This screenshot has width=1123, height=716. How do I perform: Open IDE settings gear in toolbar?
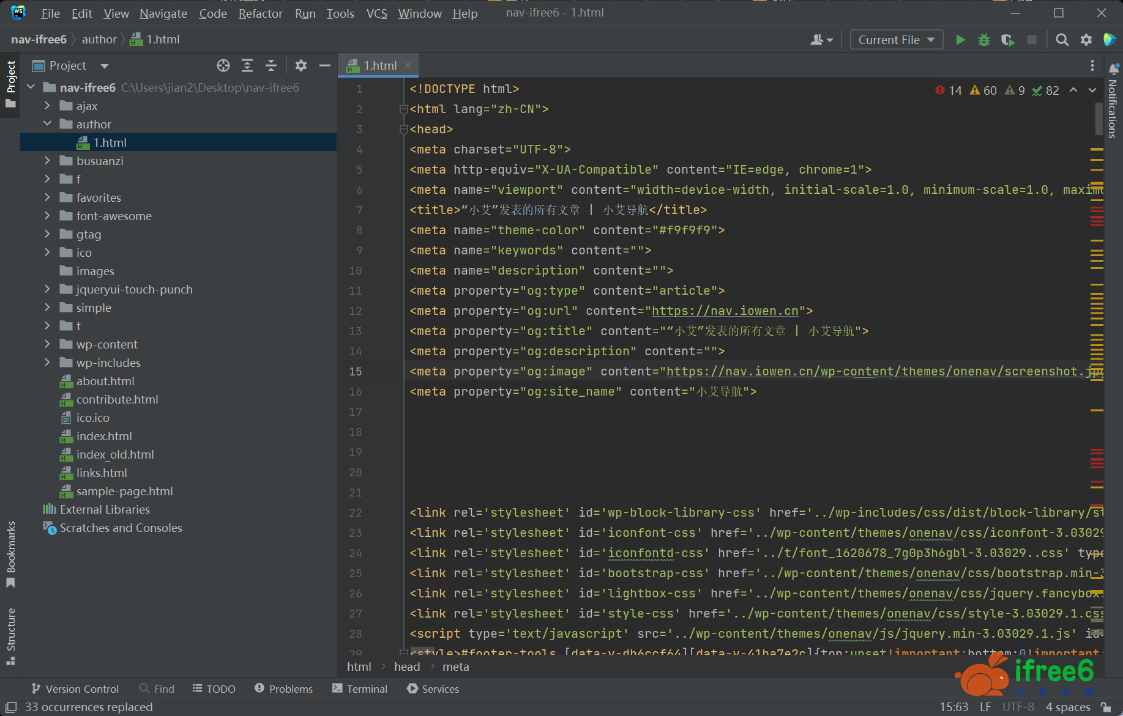point(1086,40)
